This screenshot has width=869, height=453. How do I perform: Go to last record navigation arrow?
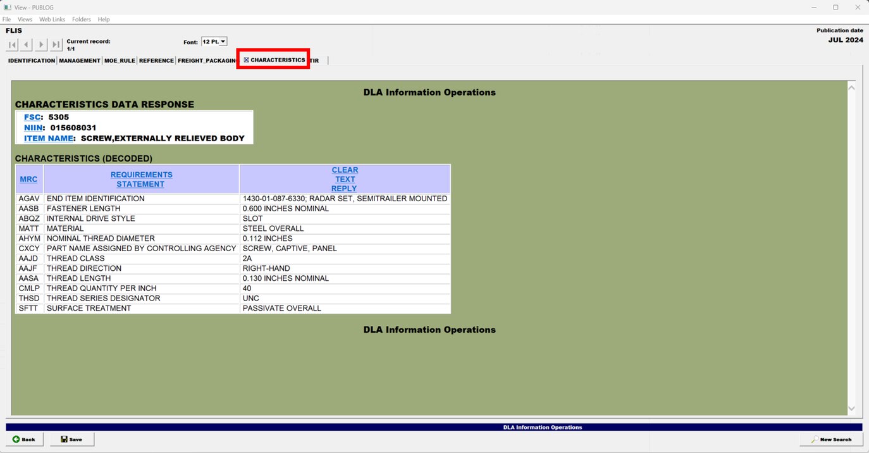56,44
